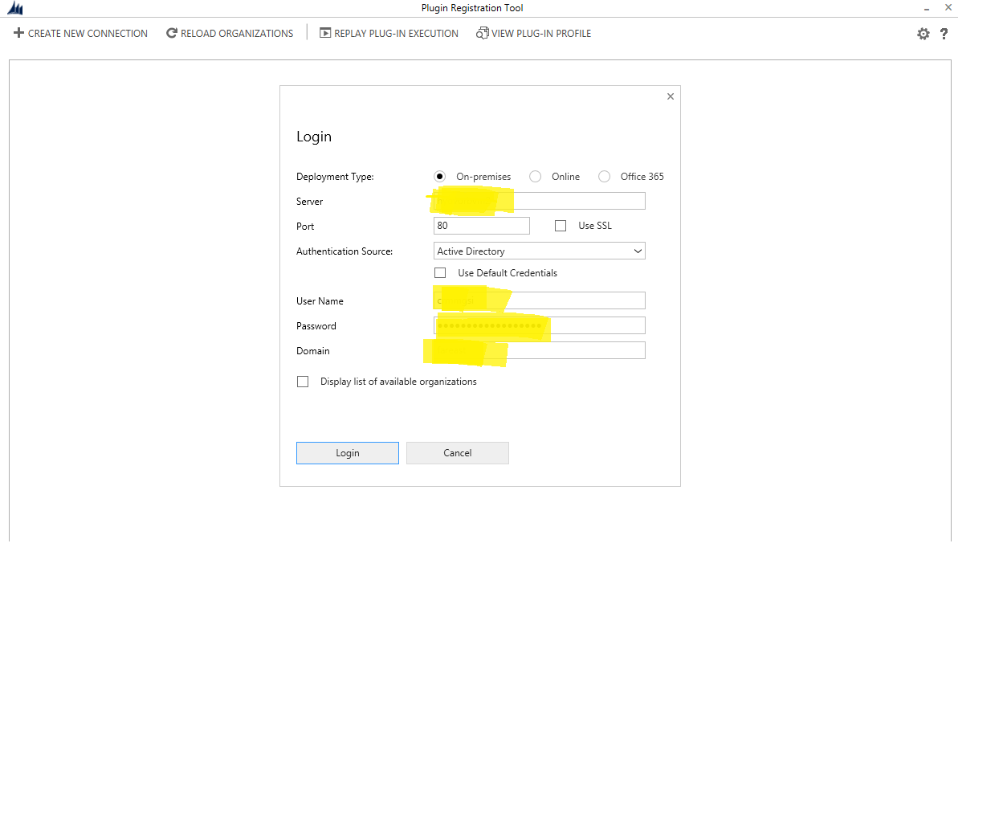Click the Create New Connection plus icon

pos(18,33)
